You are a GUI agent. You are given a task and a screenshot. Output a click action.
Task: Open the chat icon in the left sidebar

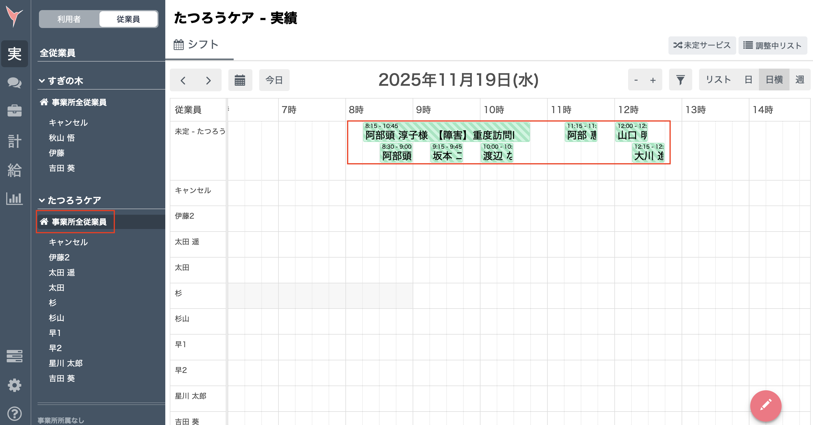[x=15, y=83]
